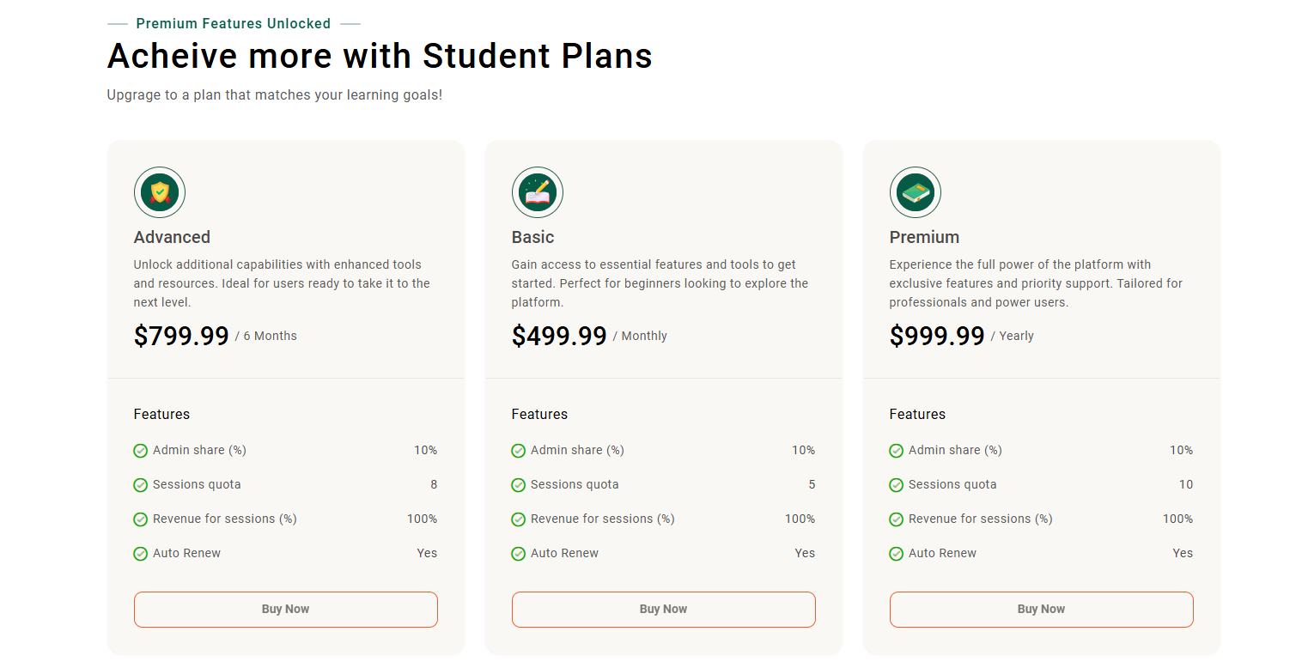The width and height of the screenshot is (1302, 668).
Task: Click the Admin share checkmark in Premium plan
Action: tap(897, 451)
